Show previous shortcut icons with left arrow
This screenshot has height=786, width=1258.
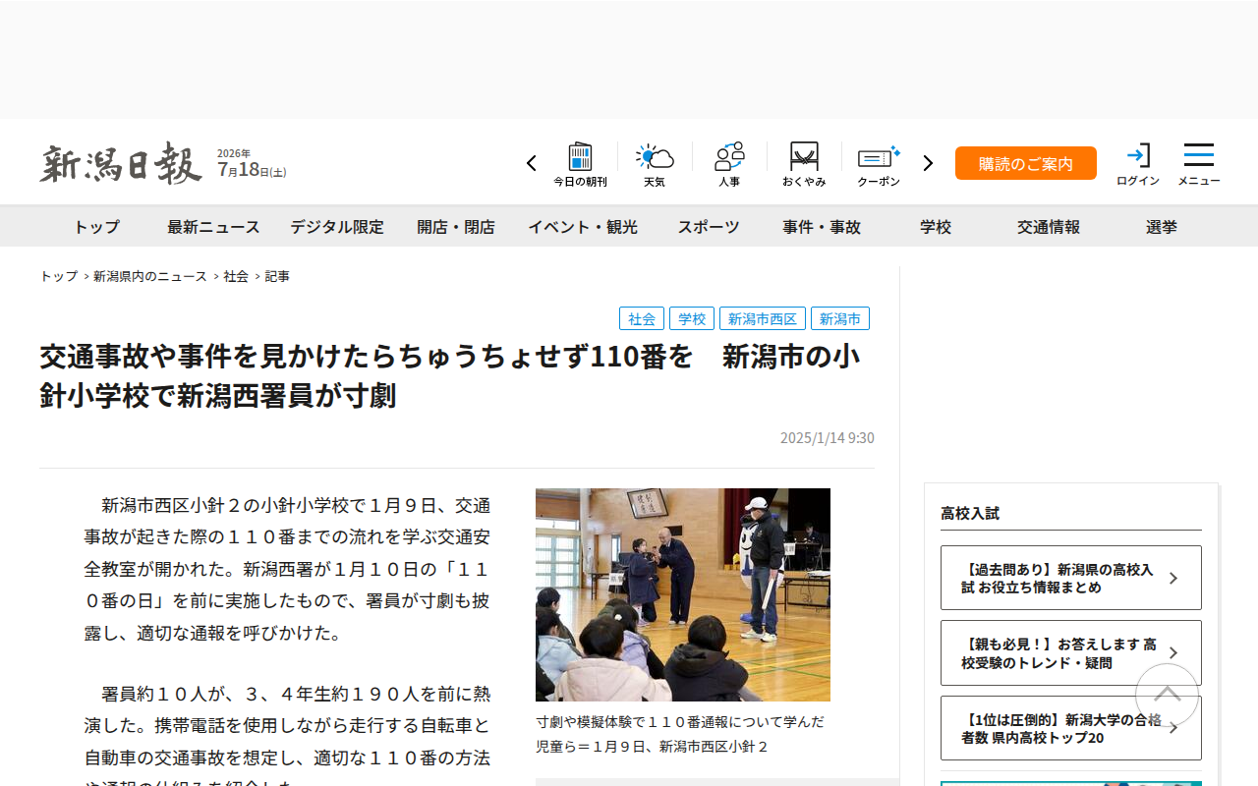click(532, 163)
